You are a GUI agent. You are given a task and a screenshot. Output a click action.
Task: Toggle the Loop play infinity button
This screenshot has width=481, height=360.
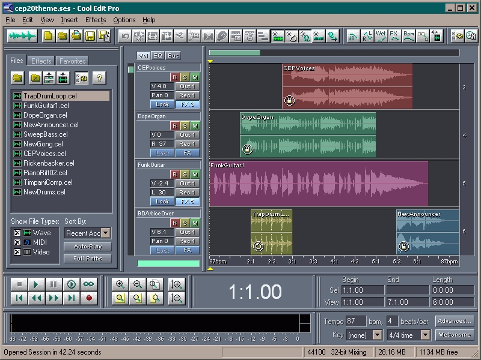point(89,284)
